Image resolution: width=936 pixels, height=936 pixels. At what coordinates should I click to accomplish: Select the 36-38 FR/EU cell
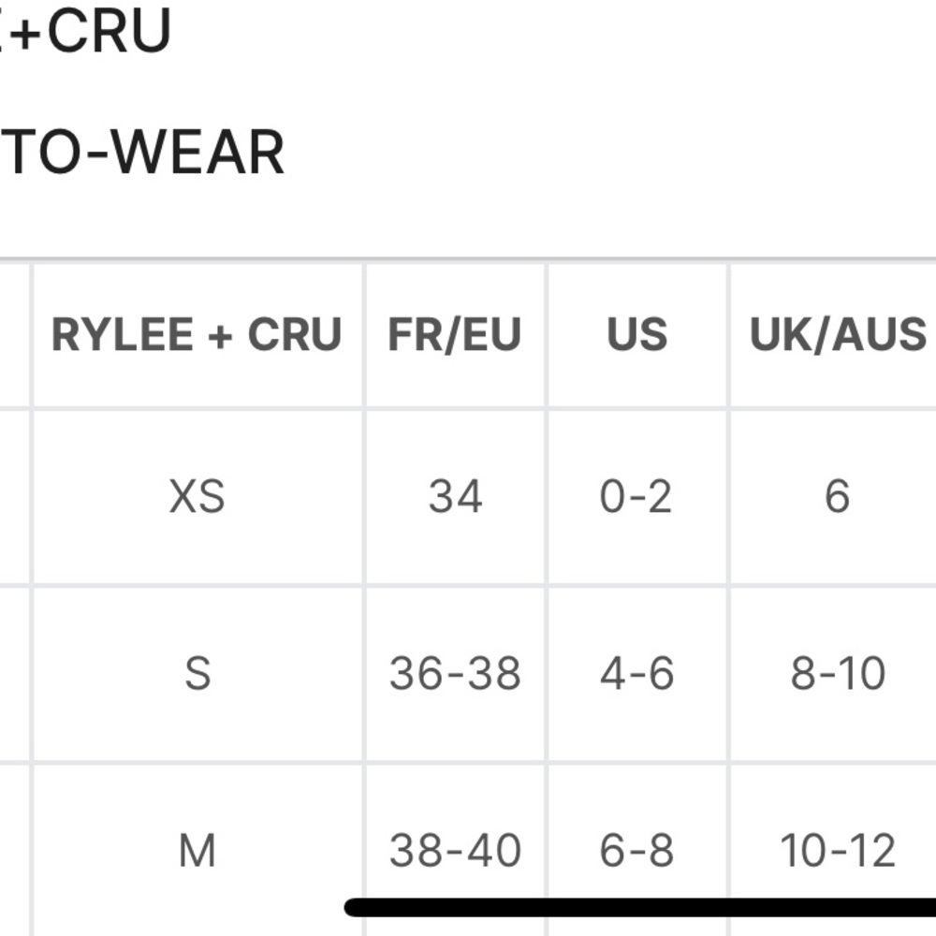(x=455, y=673)
